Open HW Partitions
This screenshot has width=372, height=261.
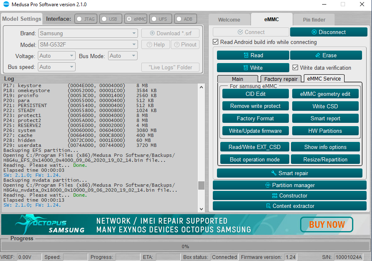tap(325, 131)
